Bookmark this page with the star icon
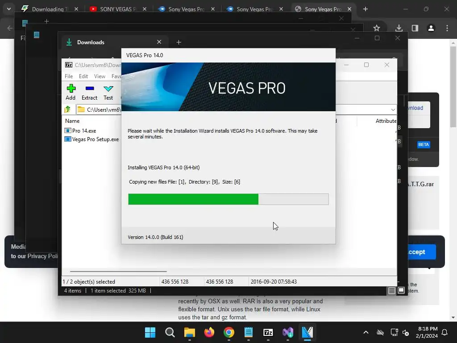Image resolution: width=457 pixels, height=343 pixels. point(377,28)
